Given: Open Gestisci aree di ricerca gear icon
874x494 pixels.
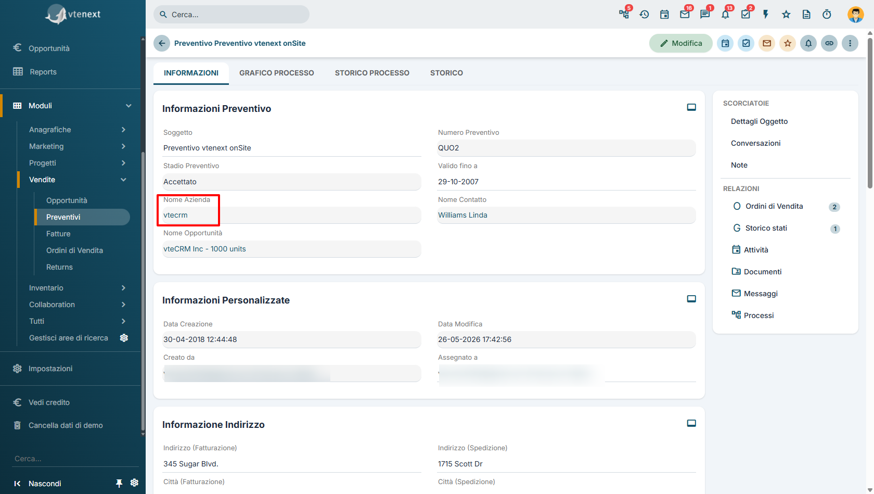Looking at the screenshot, I should (124, 338).
